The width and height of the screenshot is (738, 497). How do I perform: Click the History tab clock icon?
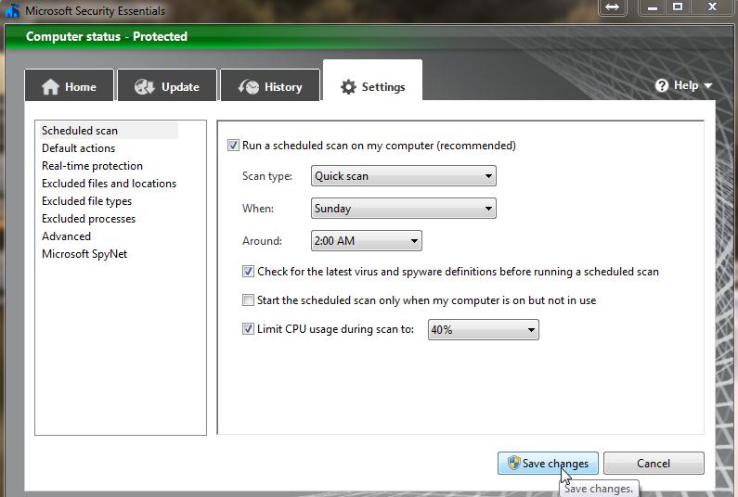click(249, 87)
